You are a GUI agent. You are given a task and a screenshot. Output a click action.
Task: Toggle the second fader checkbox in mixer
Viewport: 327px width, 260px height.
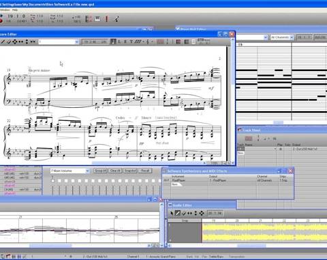click(59, 181)
